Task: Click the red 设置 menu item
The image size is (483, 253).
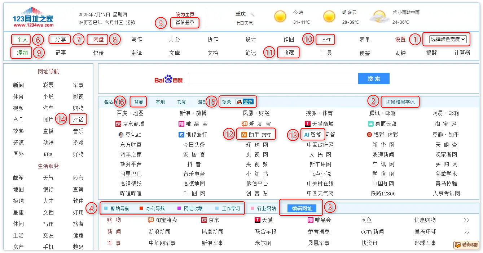Action: [x=400, y=39]
